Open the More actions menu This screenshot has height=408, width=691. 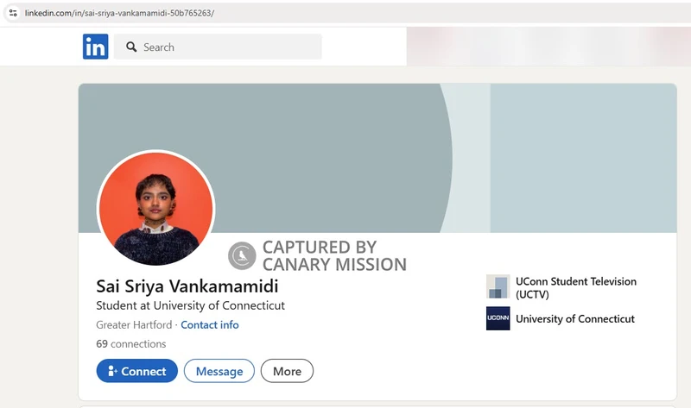287,371
